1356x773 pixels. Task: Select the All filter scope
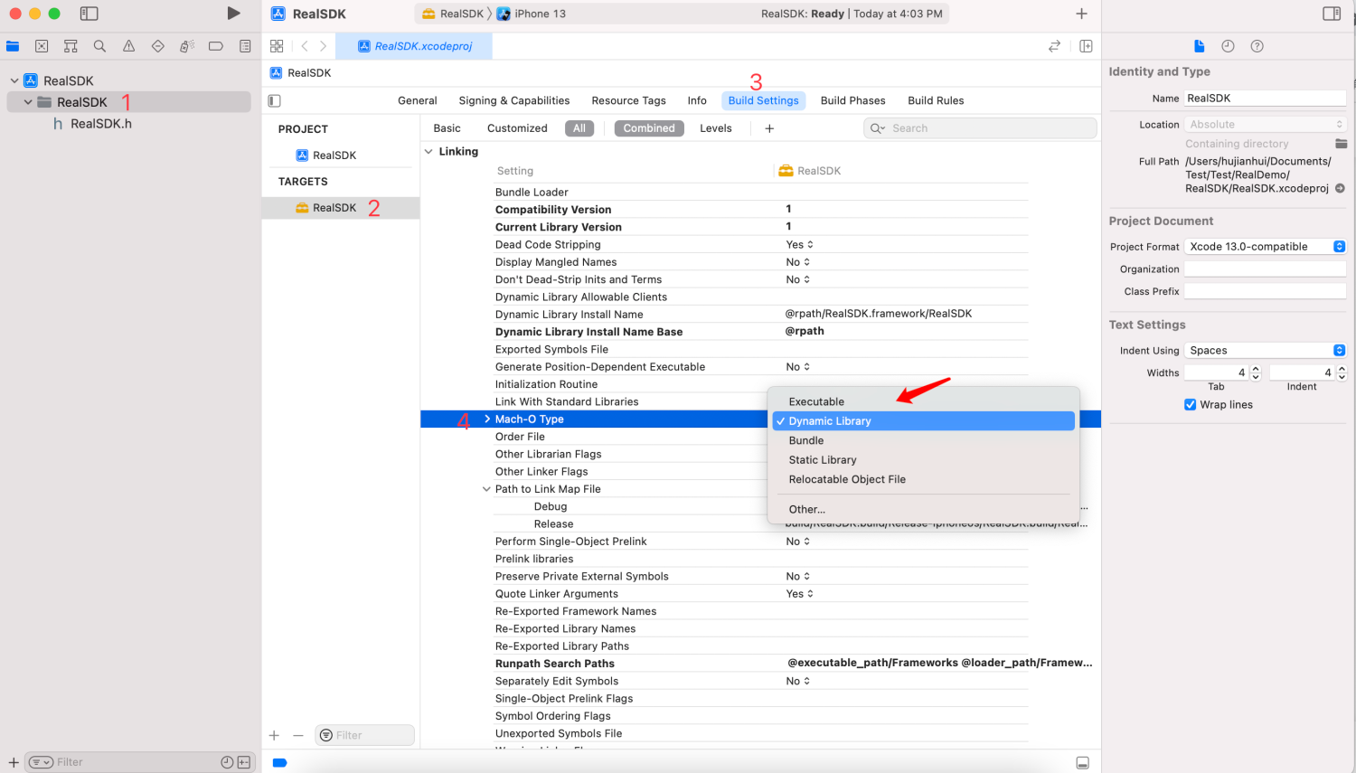[x=579, y=128]
